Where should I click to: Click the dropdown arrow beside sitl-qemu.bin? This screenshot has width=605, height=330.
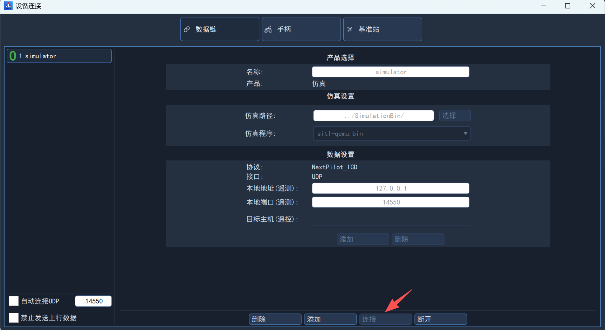[x=465, y=133]
